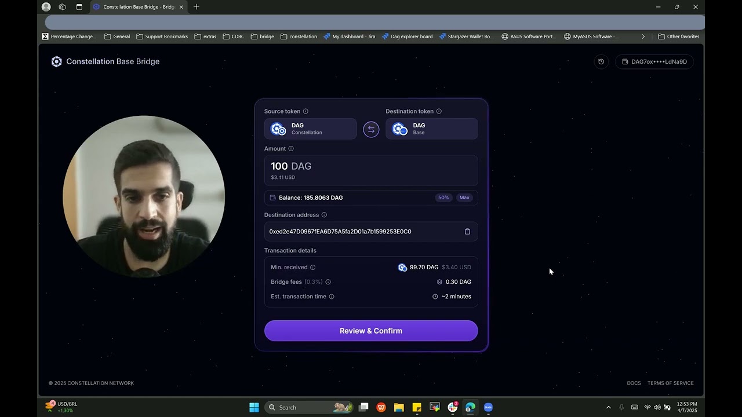Open the Other favorites folder
742x417 pixels.
click(679, 36)
